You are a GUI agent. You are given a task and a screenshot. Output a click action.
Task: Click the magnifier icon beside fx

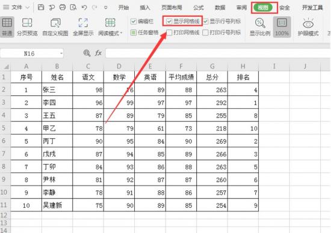pyautogui.click(x=87, y=53)
